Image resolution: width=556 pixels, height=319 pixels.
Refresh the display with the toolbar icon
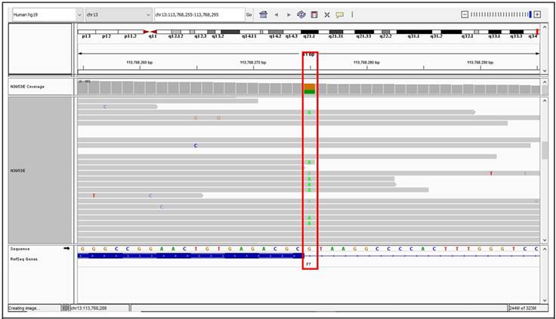[301, 14]
